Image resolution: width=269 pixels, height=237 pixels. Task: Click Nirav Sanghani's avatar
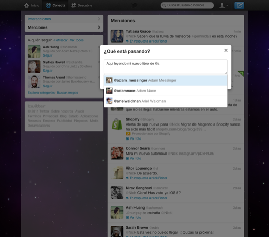pyautogui.click(x=117, y=192)
